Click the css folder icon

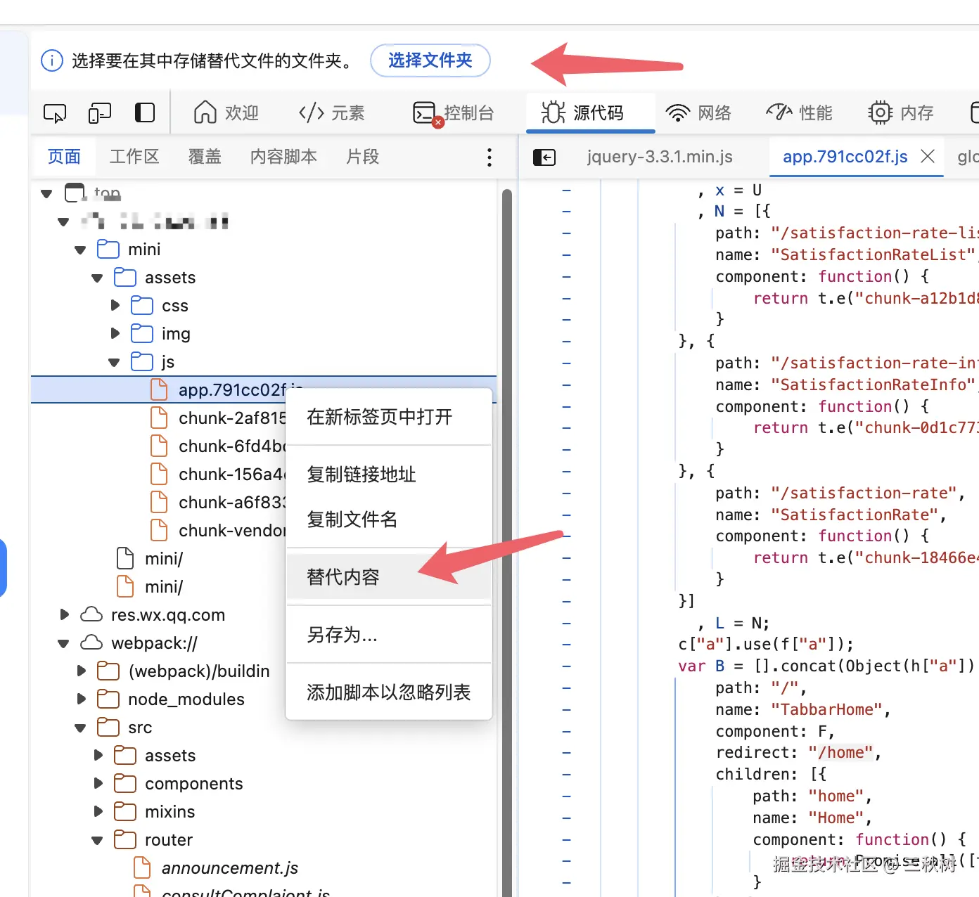click(142, 305)
